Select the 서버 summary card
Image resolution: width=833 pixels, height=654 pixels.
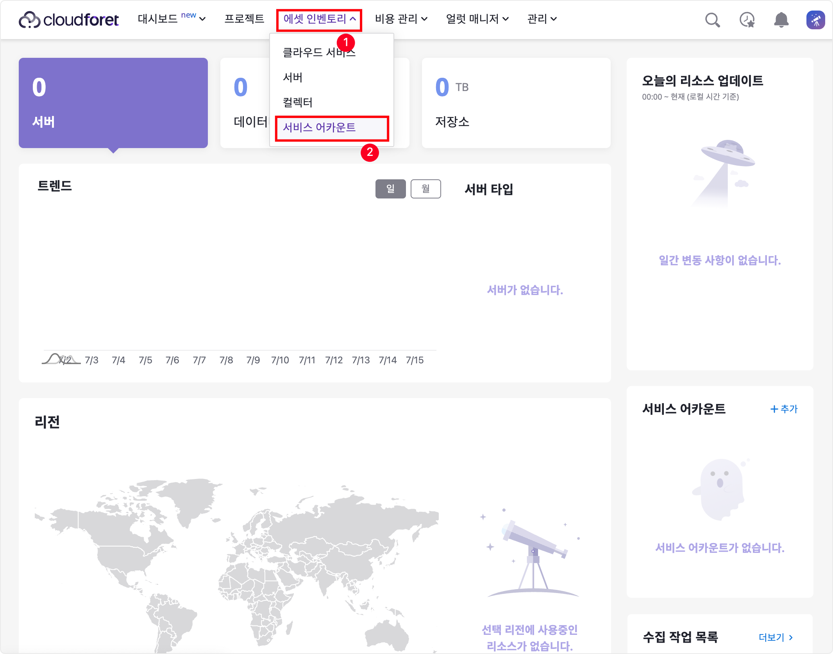click(x=113, y=103)
